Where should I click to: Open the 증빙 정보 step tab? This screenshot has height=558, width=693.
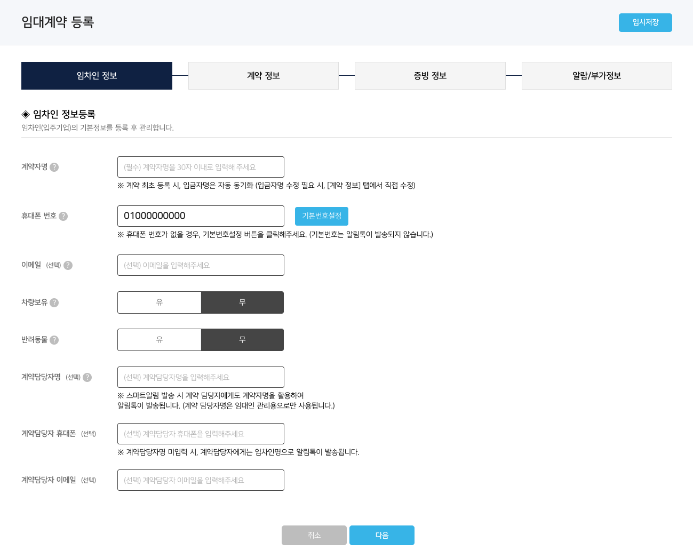coord(430,76)
